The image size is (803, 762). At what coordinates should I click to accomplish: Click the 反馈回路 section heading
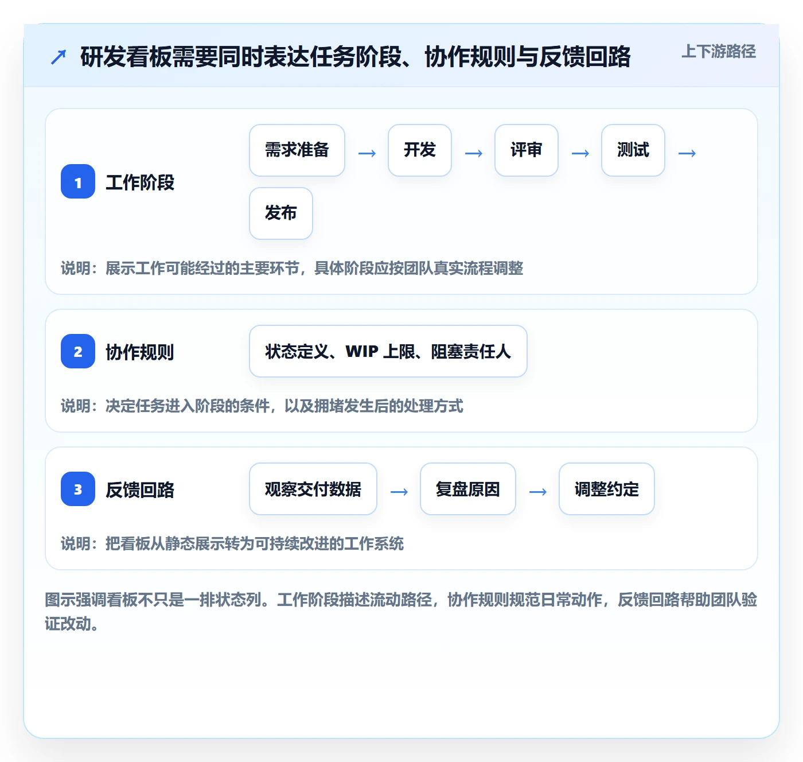[x=140, y=489]
